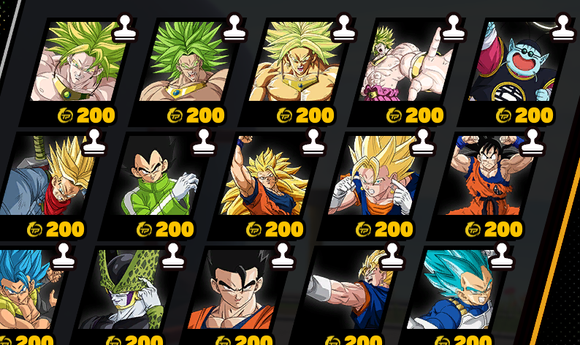Click TP coin icon under King Kai
This screenshot has height=345, width=580.
pyautogui.click(x=503, y=115)
